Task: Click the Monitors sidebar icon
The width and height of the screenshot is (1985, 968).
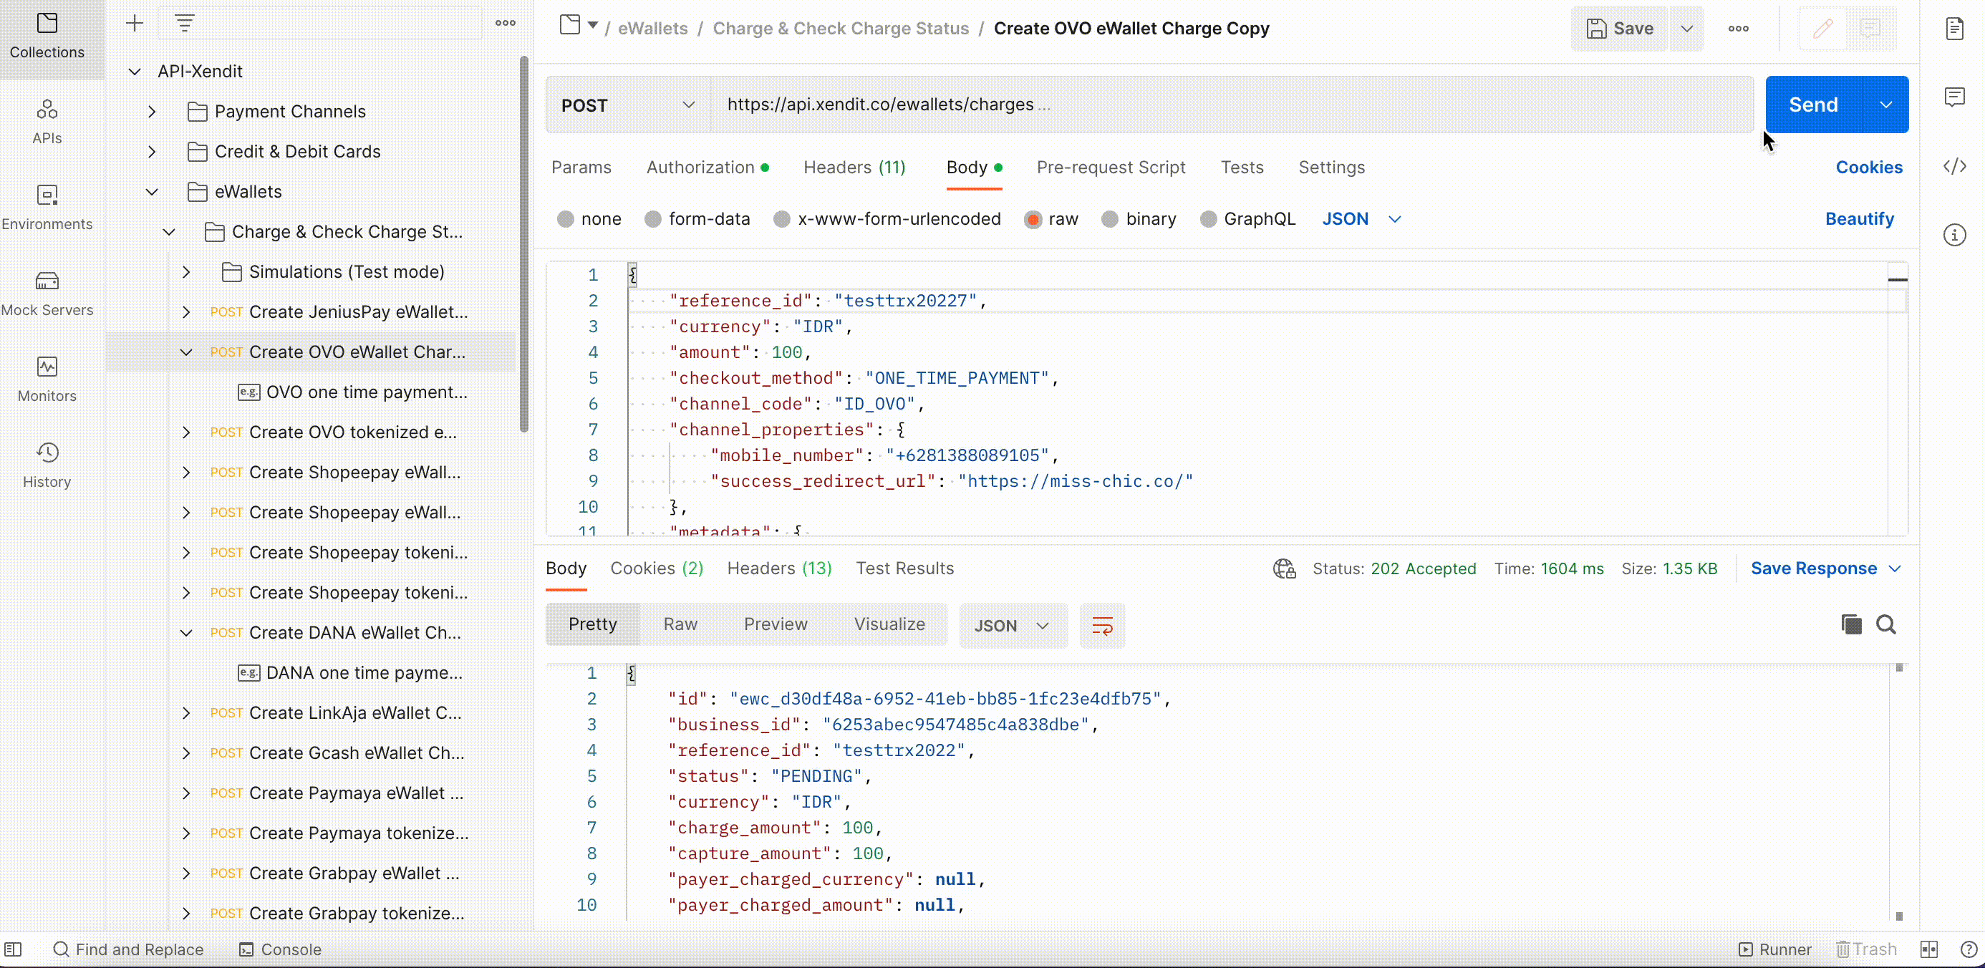Action: click(47, 379)
